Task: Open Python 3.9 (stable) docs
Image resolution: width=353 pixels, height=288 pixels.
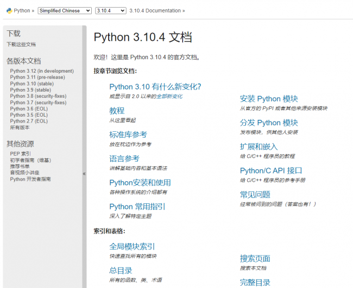Action: 30,90
